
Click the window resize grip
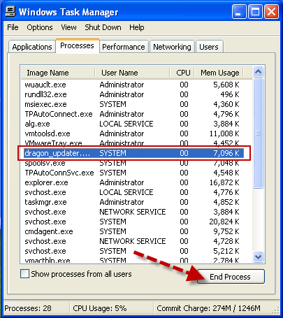coord(275,310)
